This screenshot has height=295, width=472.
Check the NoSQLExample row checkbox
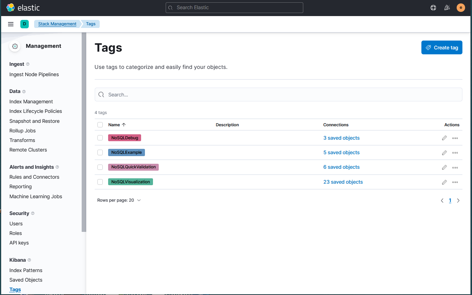pyautogui.click(x=100, y=152)
